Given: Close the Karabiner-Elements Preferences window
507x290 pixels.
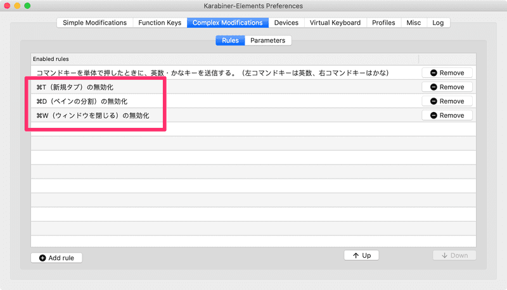Looking at the screenshot, I should click(x=7, y=6).
